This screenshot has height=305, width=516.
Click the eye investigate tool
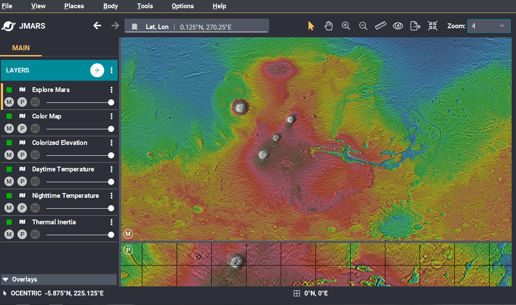tap(398, 26)
